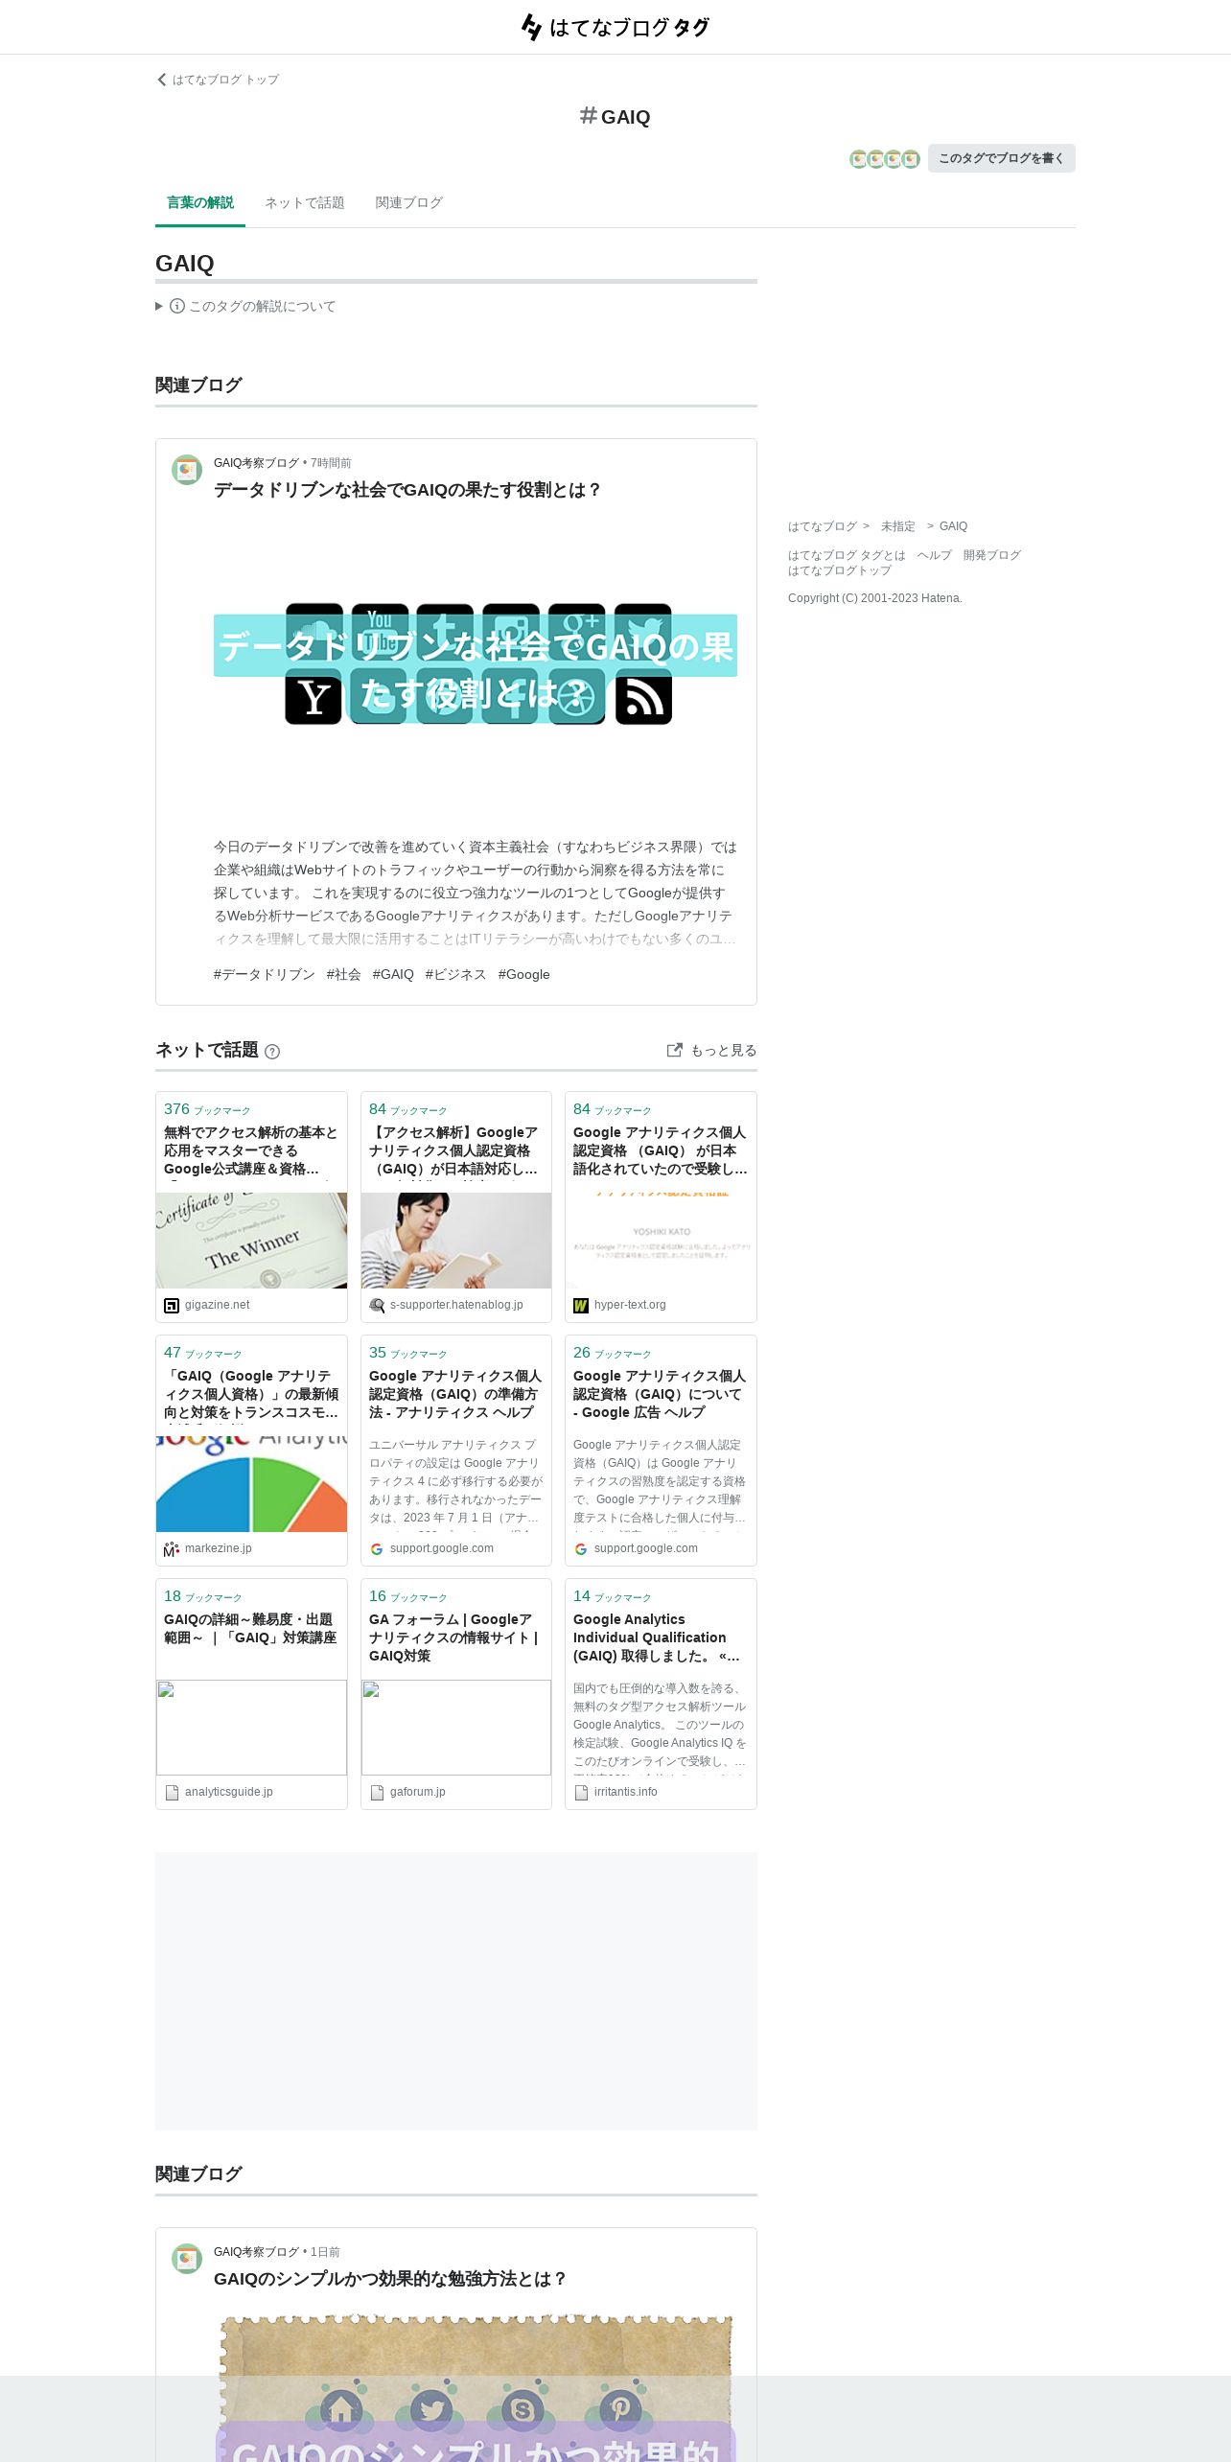Viewport: 1231px width, 2462px height.
Task: Open the GAIQの詳細～難易度・出題範囲～ article
Action: [x=250, y=1628]
